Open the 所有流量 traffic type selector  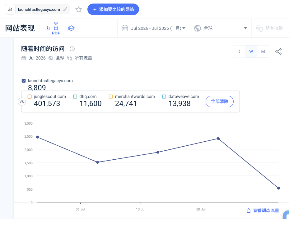pyautogui.click(x=269, y=28)
